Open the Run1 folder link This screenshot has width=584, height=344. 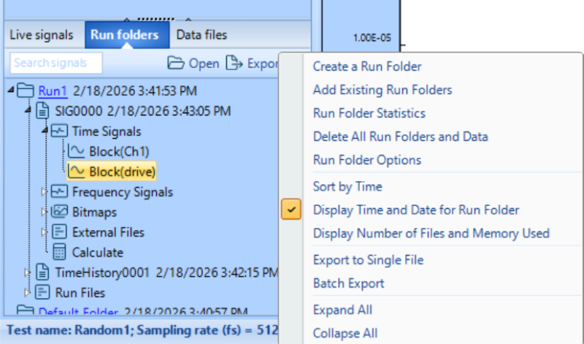(x=53, y=91)
